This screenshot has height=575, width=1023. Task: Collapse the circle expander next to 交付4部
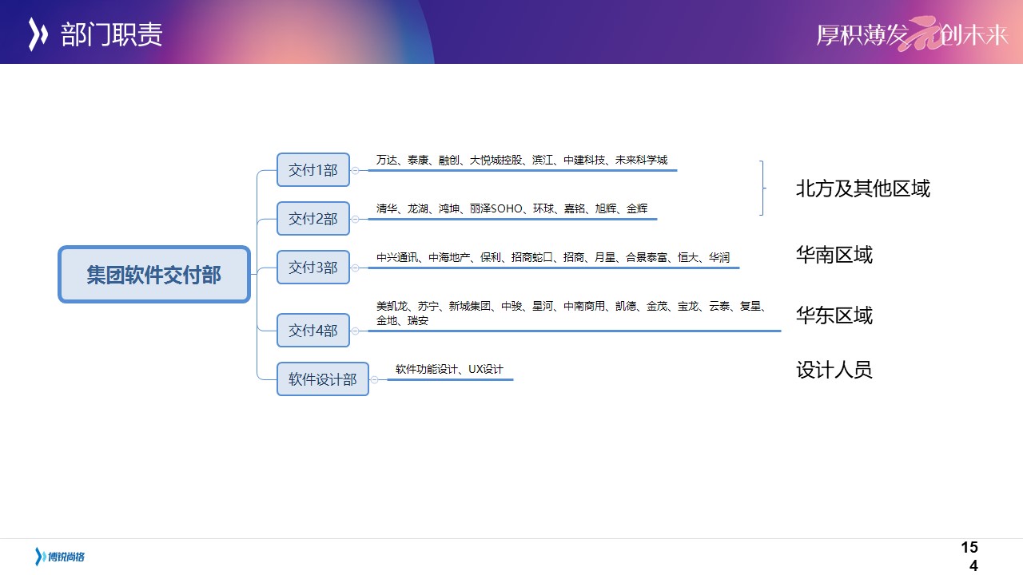pos(356,331)
